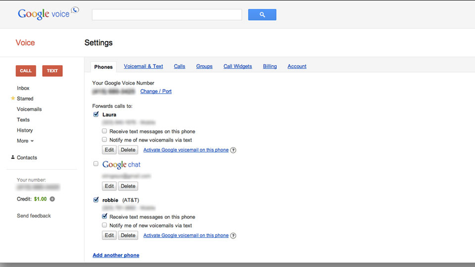This screenshot has width=475, height=267.
Task: Open the Account tab
Action: (297, 66)
